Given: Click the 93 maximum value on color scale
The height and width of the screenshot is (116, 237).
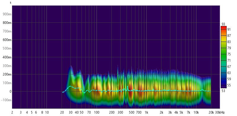Looking at the screenshot, I should pyautogui.click(x=223, y=24).
